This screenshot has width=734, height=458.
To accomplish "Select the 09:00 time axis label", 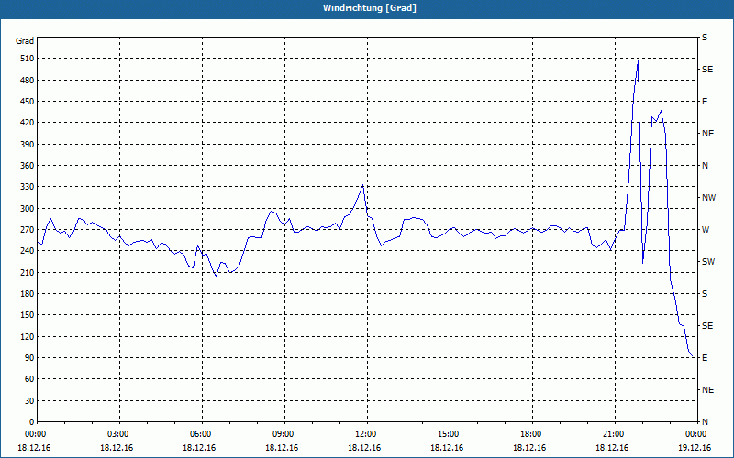I will tap(284, 434).
